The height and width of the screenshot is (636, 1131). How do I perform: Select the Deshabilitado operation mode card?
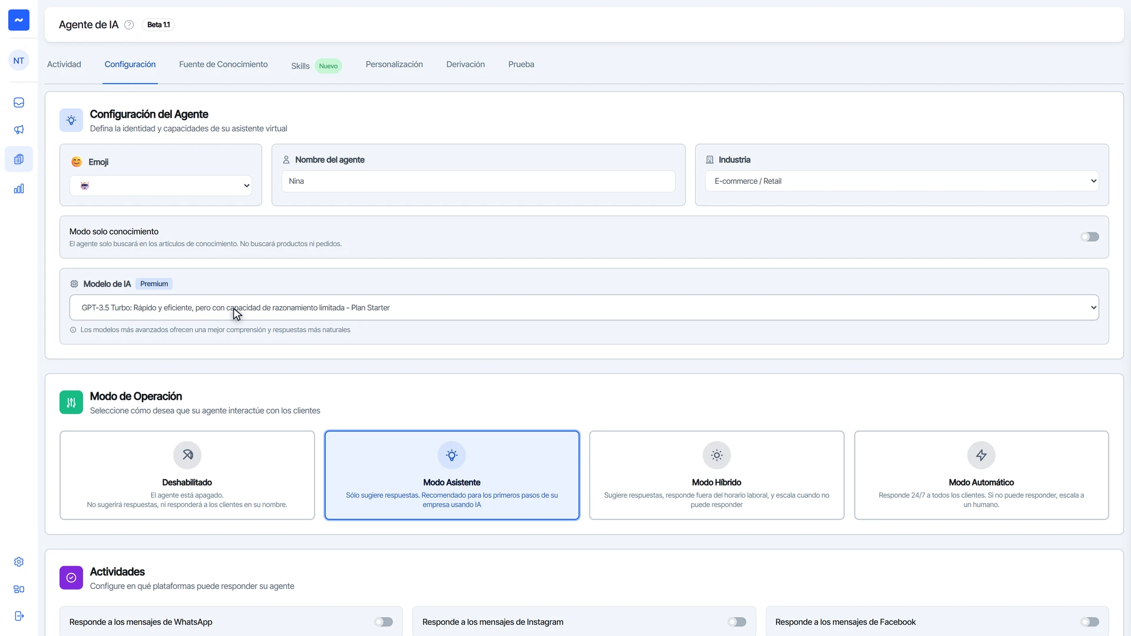(x=187, y=475)
